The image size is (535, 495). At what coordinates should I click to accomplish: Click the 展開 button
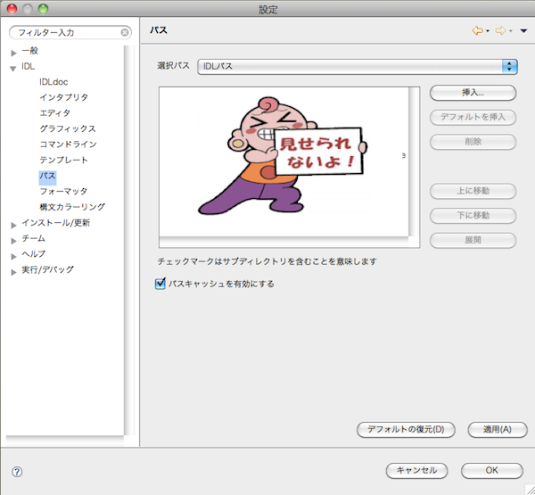click(x=473, y=240)
